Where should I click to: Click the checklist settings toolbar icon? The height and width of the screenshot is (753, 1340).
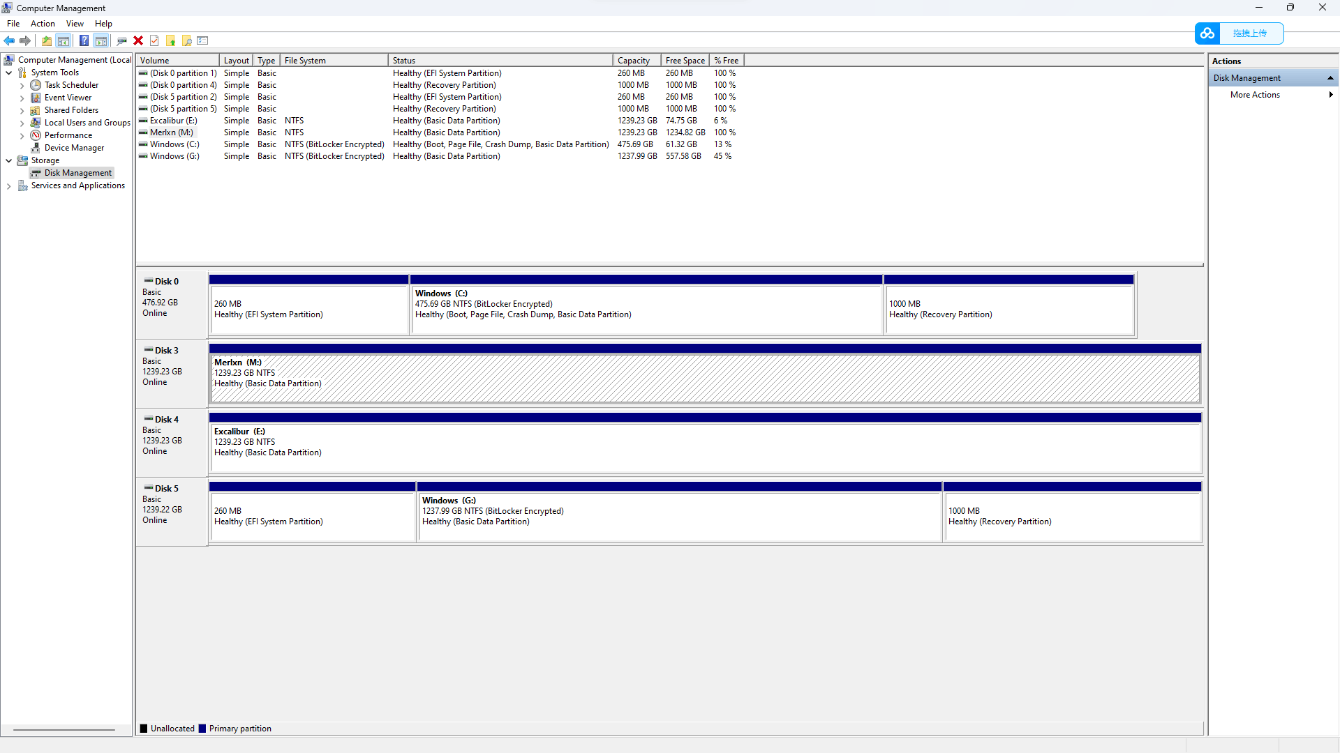203,40
